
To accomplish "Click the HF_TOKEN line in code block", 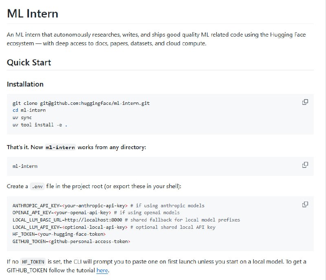I will pyautogui.click(x=59, y=234).
